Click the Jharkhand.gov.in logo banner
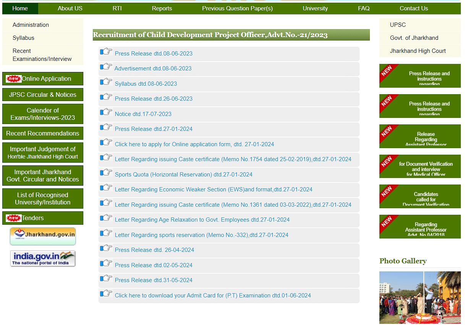 (43, 236)
